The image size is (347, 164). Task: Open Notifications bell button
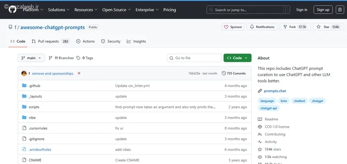(262, 27)
